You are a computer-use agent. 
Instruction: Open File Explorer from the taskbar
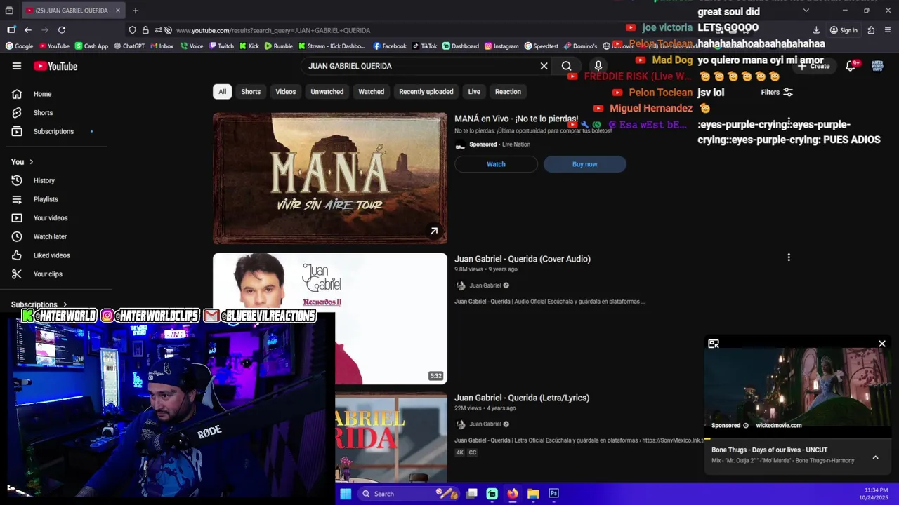pos(533,494)
